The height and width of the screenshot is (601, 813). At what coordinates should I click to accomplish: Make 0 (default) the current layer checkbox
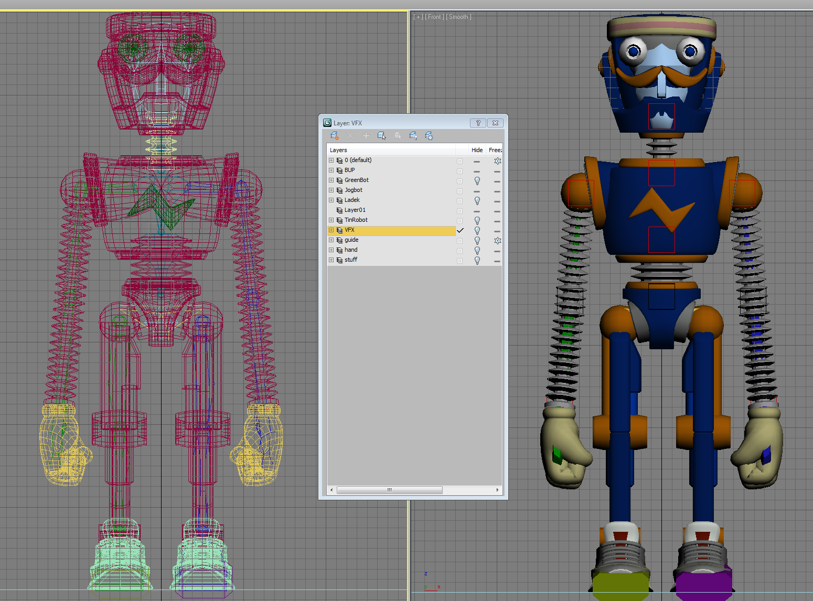click(x=460, y=161)
